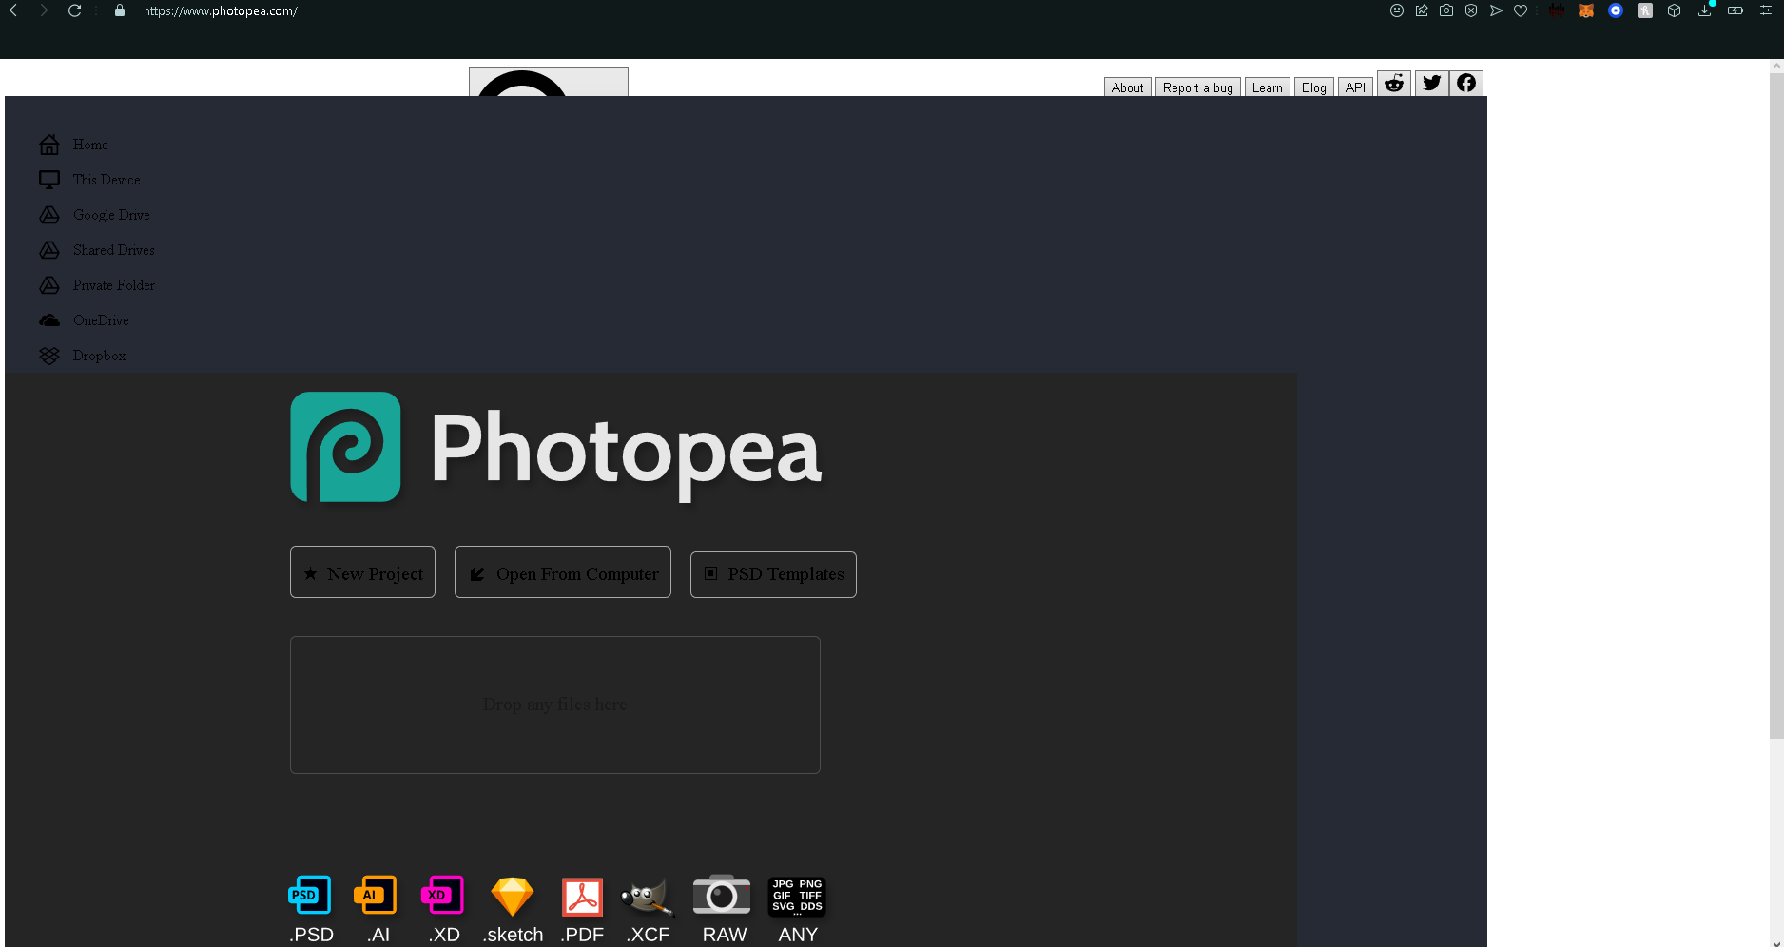Select the .PDF document icon
This screenshot has width=1784, height=947.
[x=581, y=895]
